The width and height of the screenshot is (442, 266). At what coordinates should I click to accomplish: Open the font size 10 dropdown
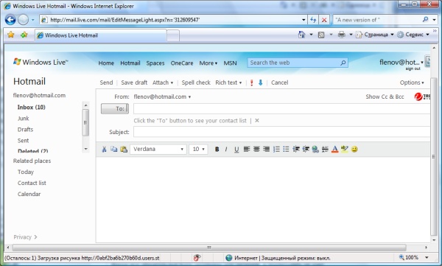[x=198, y=149]
